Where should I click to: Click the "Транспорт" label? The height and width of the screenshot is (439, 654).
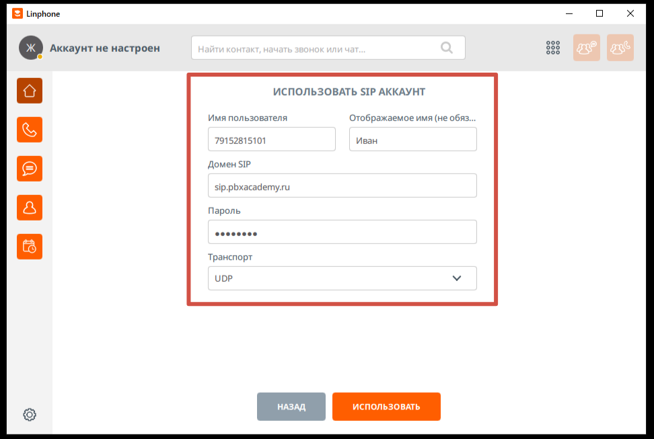(x=230, y=257)
